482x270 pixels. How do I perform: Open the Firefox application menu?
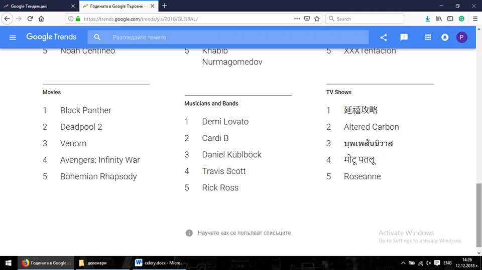[475, 19]
